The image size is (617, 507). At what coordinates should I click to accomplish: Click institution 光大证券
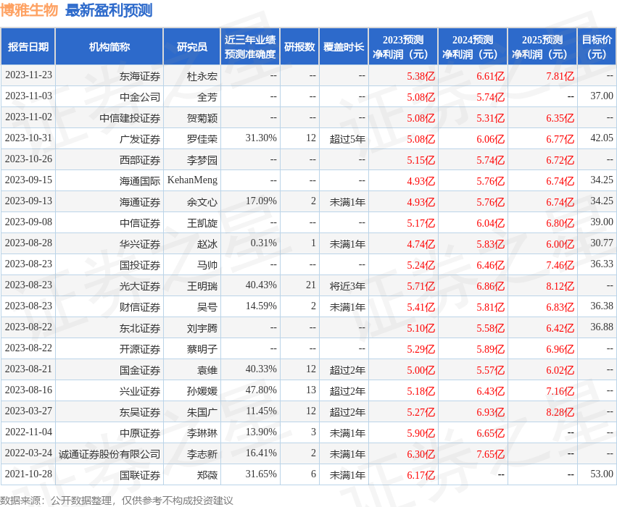tap(140, 286)
